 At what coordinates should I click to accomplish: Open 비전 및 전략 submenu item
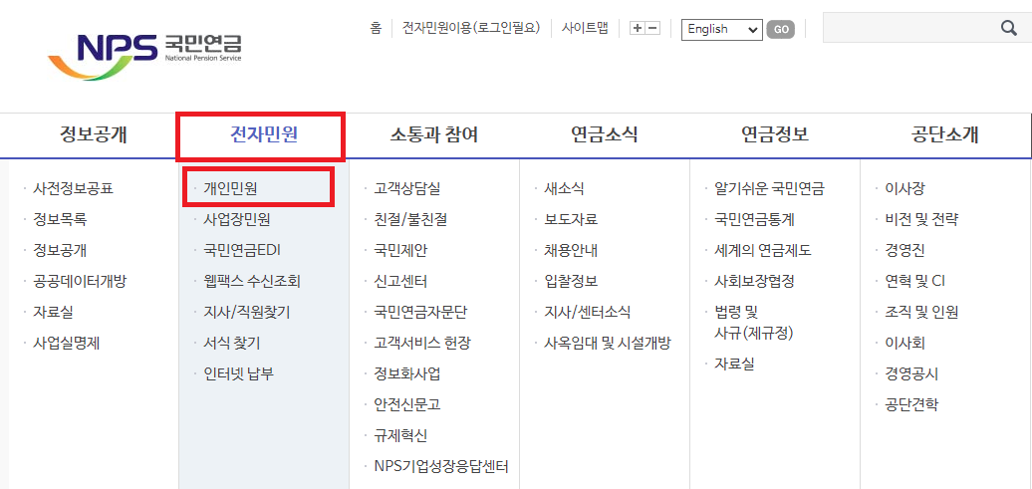pos(921,220)
